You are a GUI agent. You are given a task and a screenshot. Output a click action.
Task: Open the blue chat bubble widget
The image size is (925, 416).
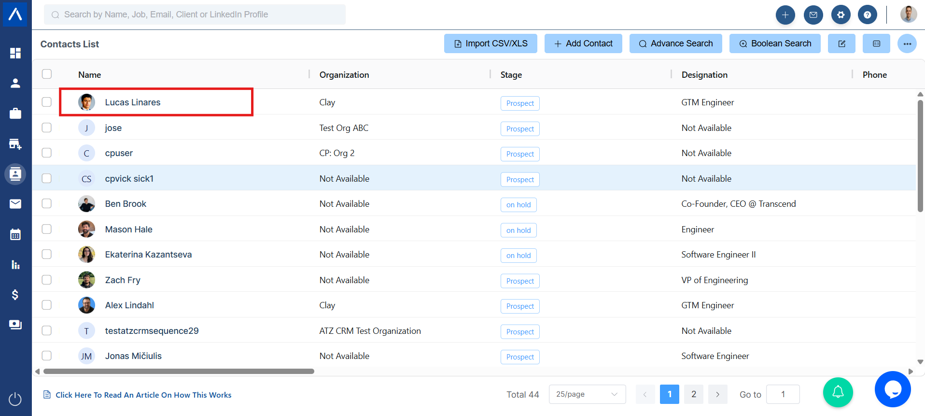click(893, 389)
